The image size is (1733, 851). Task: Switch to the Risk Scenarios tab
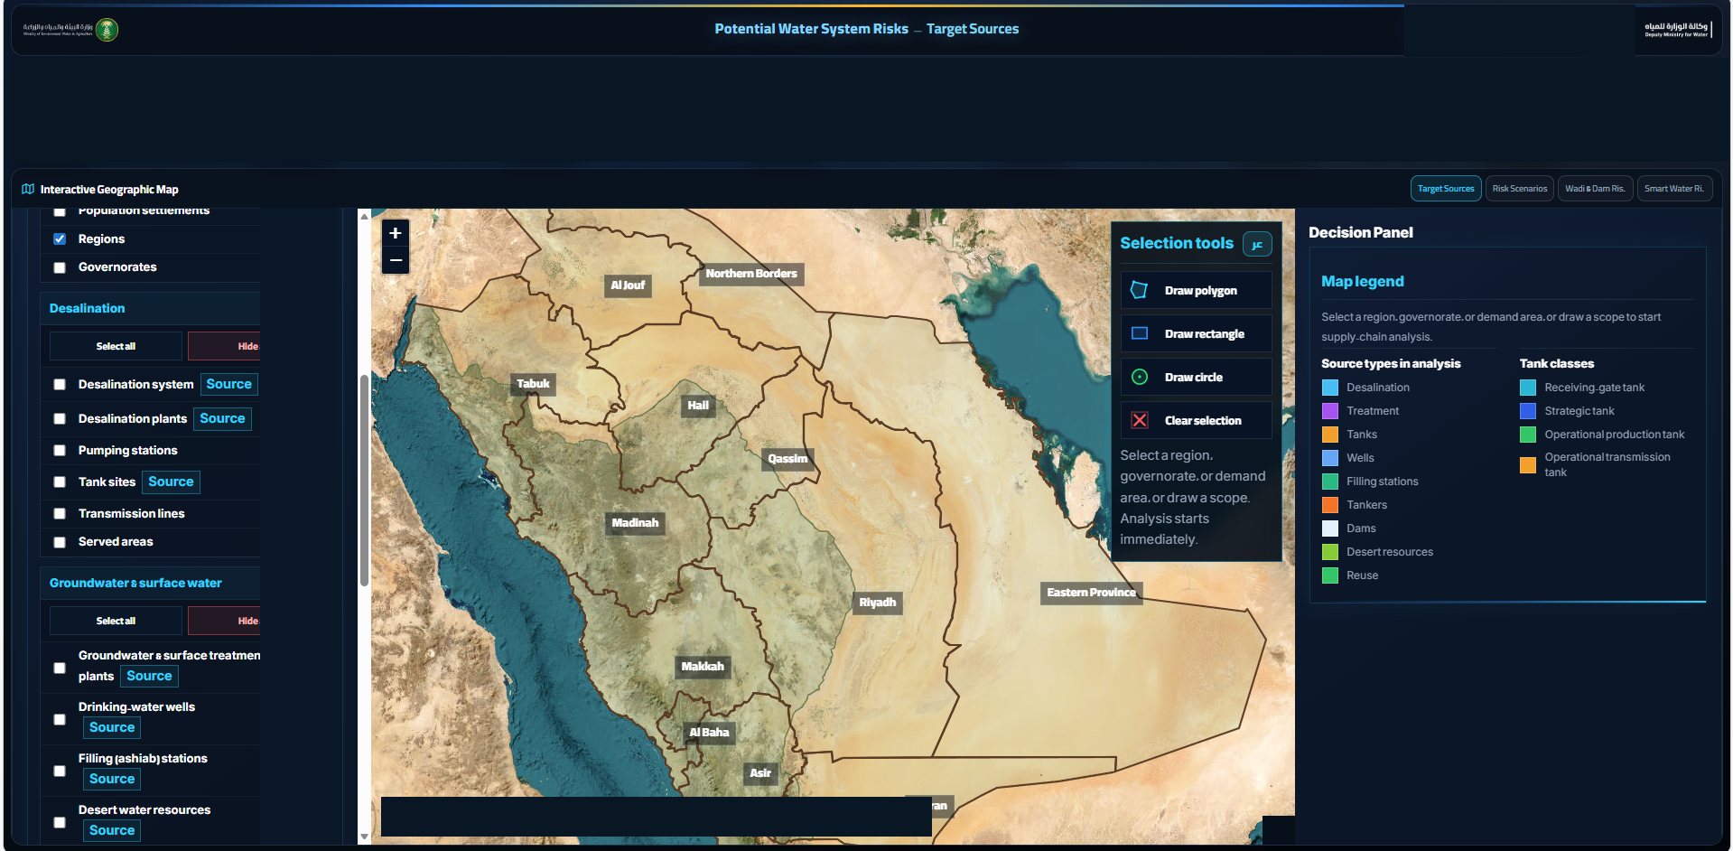[x=1520, y=189]
